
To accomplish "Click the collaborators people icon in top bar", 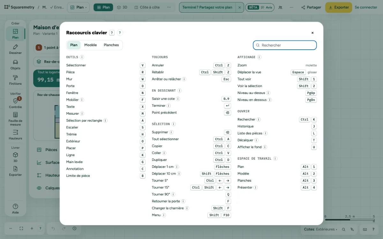I will [x=280, y=7].
